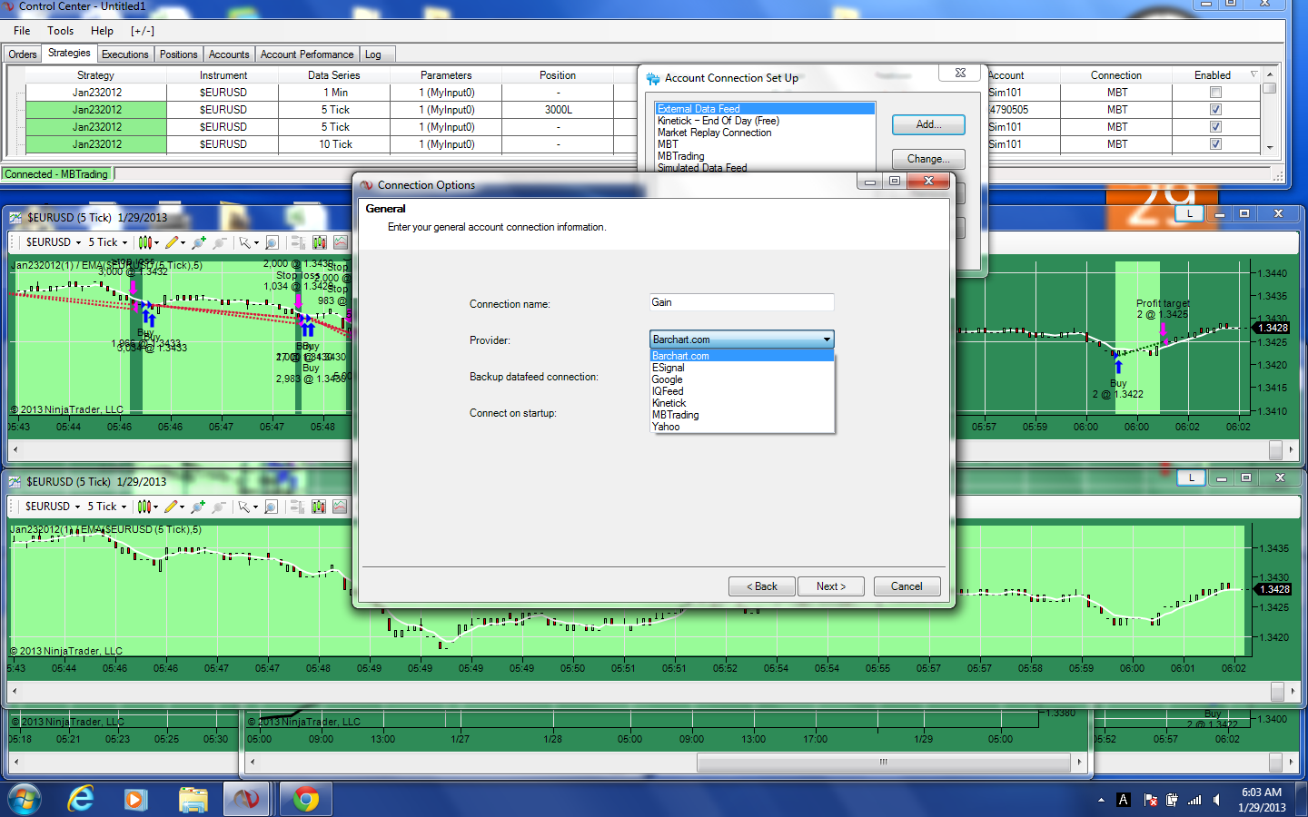This screenshot has height=817, width=1308.
Task: Click the Enabled column filter triangle
Action: (x=1254, y=74)
